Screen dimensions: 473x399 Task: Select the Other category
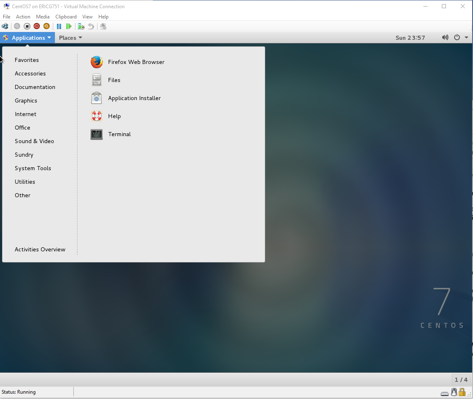pyautogui.click(x=23, y=195)
